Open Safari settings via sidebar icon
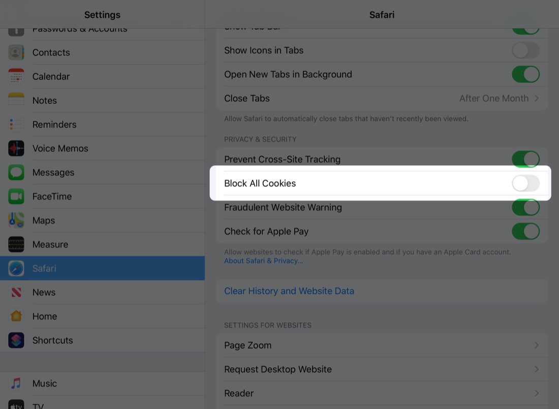The image size is (559, 409). tap(16, 268)
